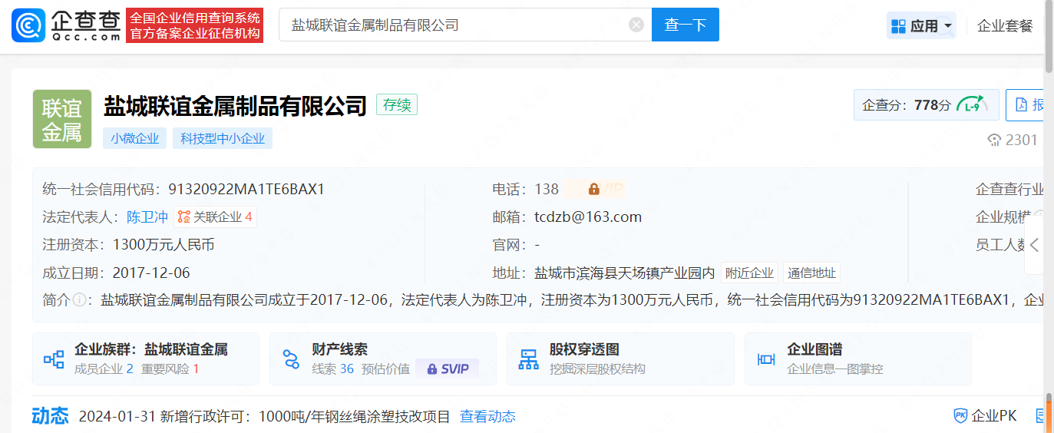1054x433 pixels.
Task: Click the 动态 section heading
Action: 50,415
